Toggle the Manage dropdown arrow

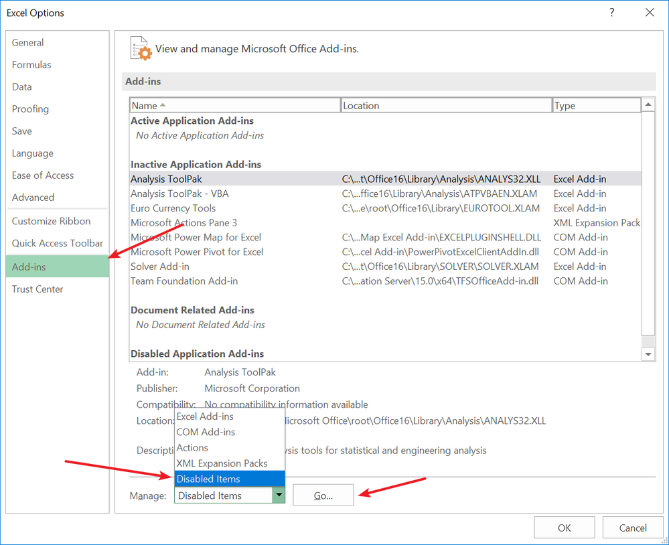click(279, 495)
